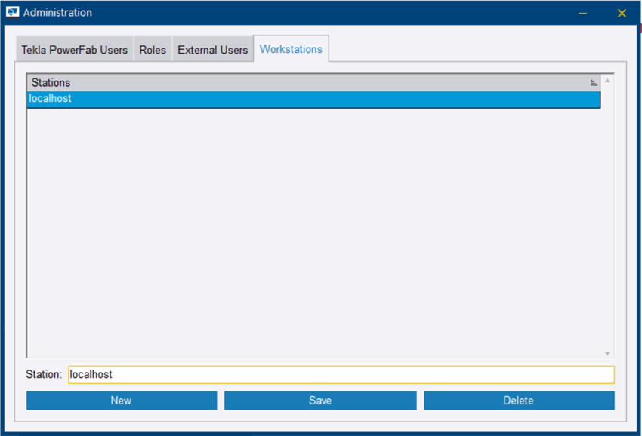Image resolution: width=642 pixels, height=436 pixels.
Task: Focus the Station input field
Action: coord(341,375)
